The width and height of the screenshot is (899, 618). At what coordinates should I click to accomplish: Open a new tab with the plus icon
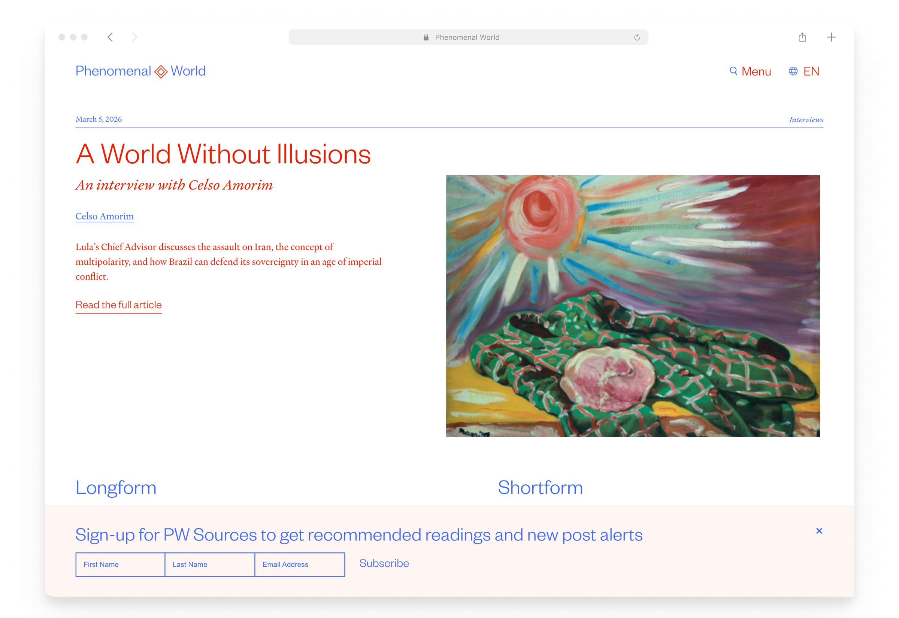pos(831,37)
